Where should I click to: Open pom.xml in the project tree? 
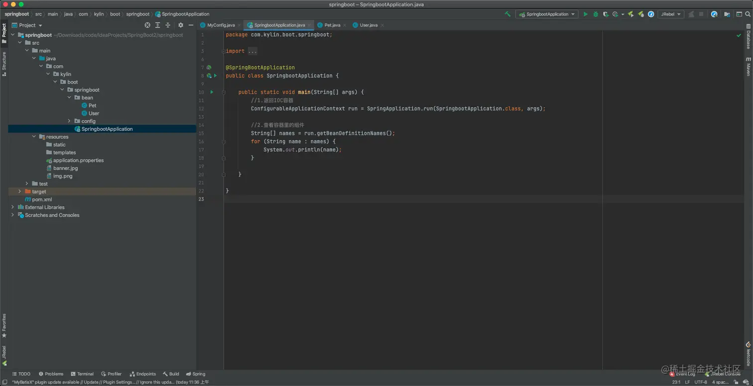[42, 199]
